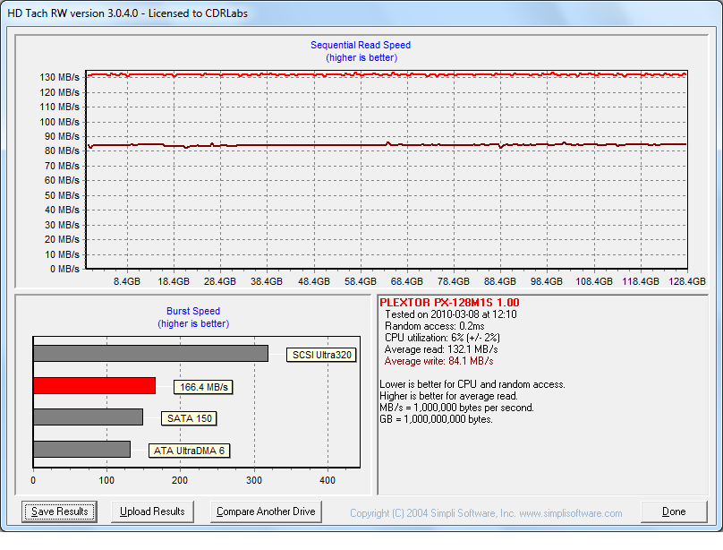Click the Average read 132.1 MB/s text
The height and width of the screenshot is (550, 723).
440,349
